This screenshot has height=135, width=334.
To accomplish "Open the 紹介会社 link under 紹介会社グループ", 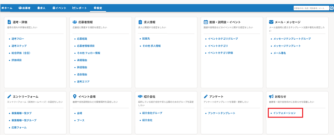I will coord(147,120).
